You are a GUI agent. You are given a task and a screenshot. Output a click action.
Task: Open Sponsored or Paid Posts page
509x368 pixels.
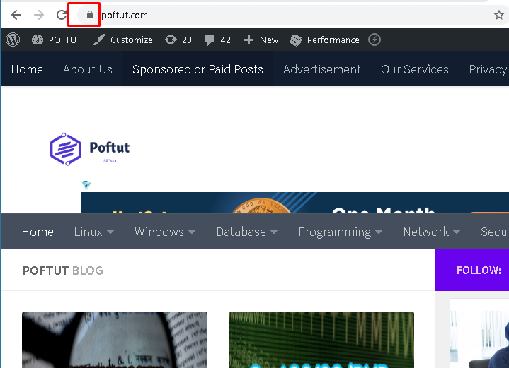pyautogui.click(x=198, y=69)
